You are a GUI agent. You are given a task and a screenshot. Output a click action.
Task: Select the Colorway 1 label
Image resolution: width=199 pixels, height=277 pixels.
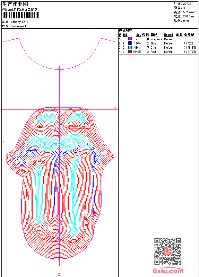[19, 26]
